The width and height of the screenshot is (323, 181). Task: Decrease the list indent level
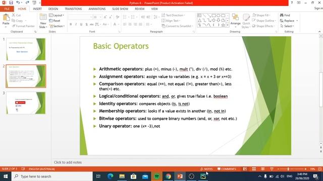point(143,17)
